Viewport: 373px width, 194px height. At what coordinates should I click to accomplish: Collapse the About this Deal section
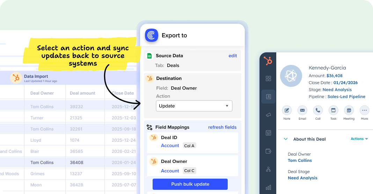[x=286, y=139]
